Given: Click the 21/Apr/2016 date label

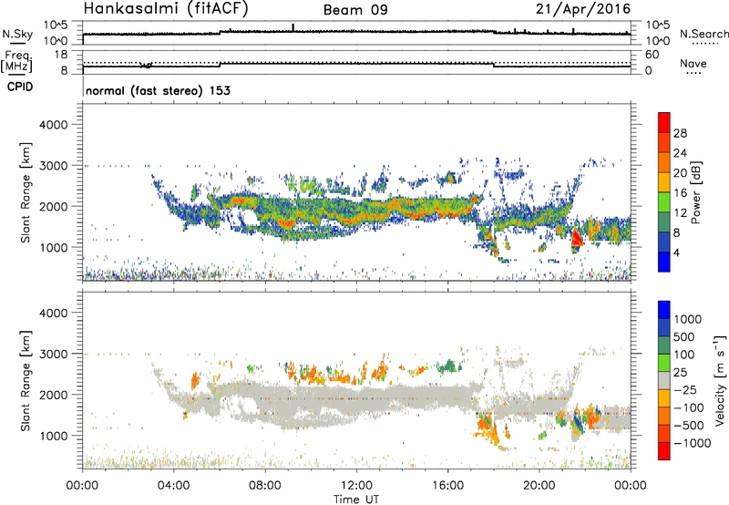Looking at the screenshot, I should pos(583,8).
